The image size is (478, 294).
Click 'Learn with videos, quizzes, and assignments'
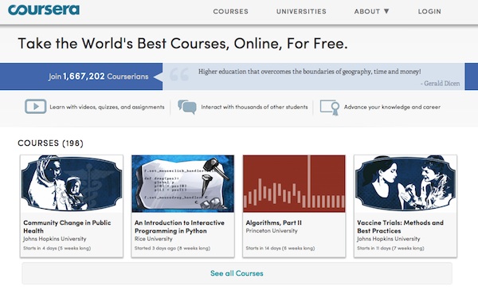pos(107,107)
